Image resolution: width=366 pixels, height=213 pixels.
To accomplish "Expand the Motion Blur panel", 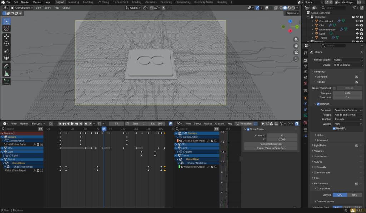I will 323,173.
